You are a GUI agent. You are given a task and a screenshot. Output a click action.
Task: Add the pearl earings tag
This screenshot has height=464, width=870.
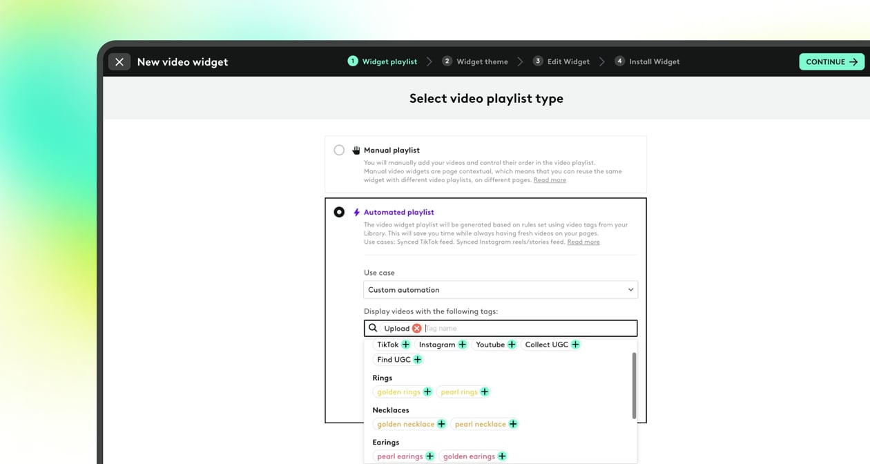[429, 456]
